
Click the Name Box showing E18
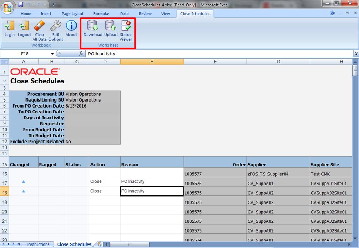(x=25, y=54)
